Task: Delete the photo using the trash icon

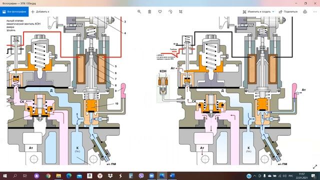Action: pos(149,11)
